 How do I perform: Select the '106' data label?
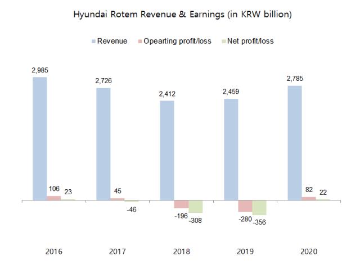(54, 189)
